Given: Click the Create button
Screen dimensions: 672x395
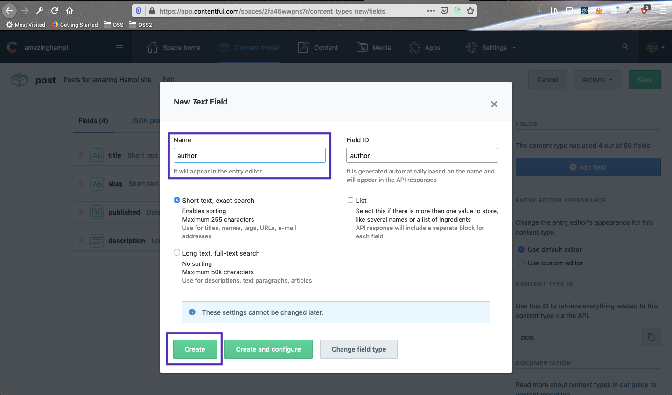Looking at the screenshot, I should point(195,349).
